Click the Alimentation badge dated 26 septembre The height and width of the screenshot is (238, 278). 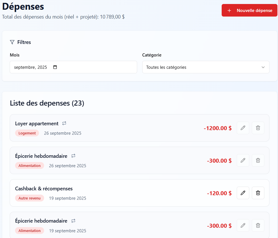coord(30,166)
